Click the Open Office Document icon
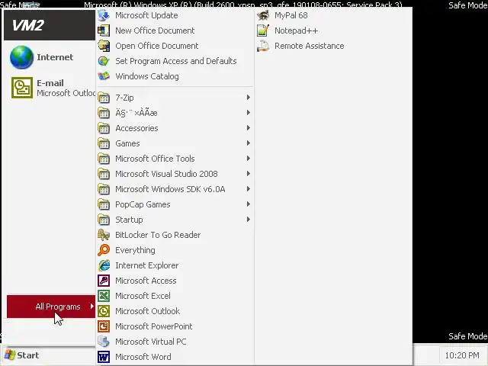 click(x=104, y=46)
